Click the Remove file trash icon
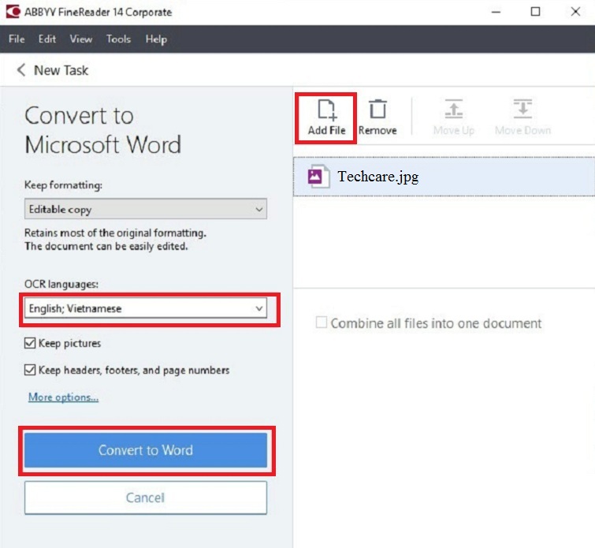Screen dimensions: 595x548 coord(378,110)
